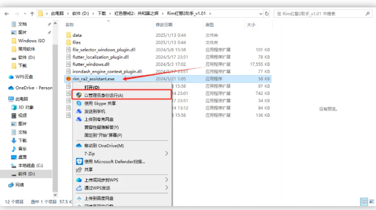
Task: Open recent locations dropdown arrow
Action: (x=25, y=13)
